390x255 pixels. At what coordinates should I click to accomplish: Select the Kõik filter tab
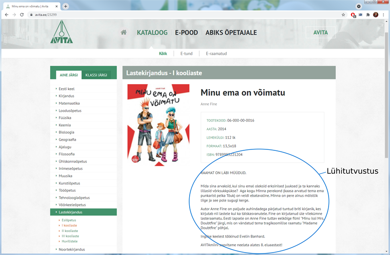click(163, 54)
